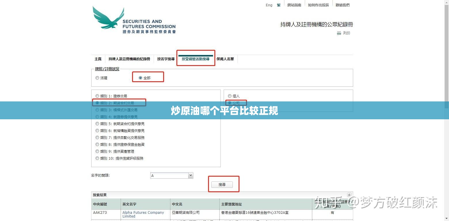Collapse the 搜索結果 panel arrow icon
Viewport: 449px width, 221px height.
point(349,195)
